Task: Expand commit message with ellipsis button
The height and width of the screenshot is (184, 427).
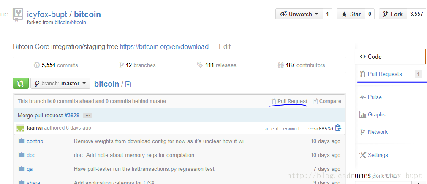Action: tap(88, 116)
